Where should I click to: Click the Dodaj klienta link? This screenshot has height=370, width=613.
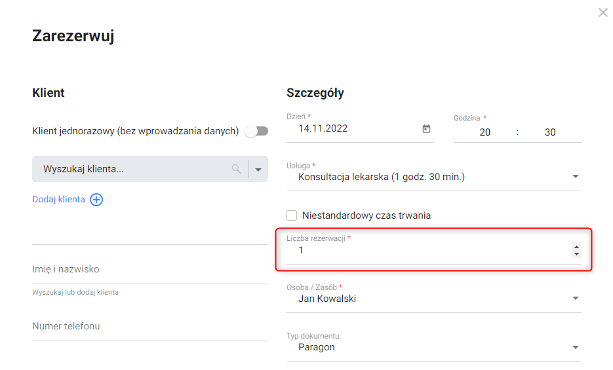coord(58,199)
